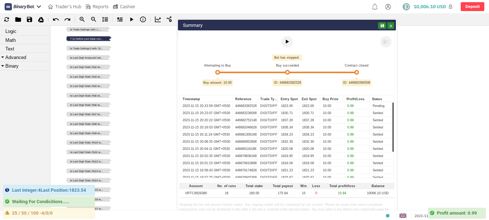489x220 pixels.
Task: Expand the Binary block category
Action: (x=12, y=66)
